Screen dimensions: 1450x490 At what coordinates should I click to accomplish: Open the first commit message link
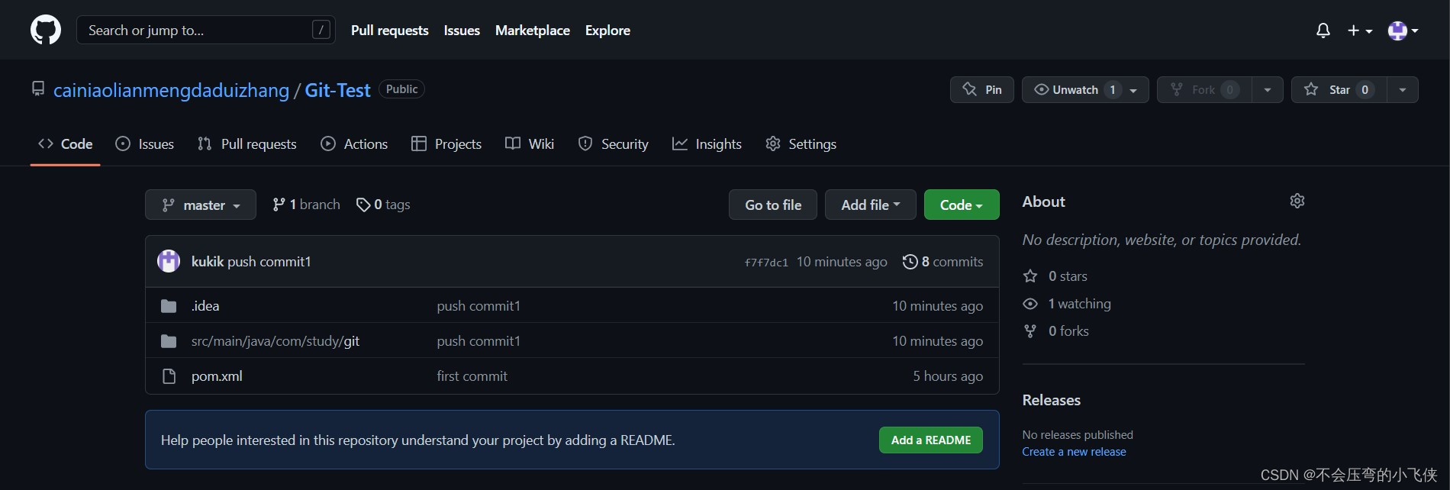point(472,376)
